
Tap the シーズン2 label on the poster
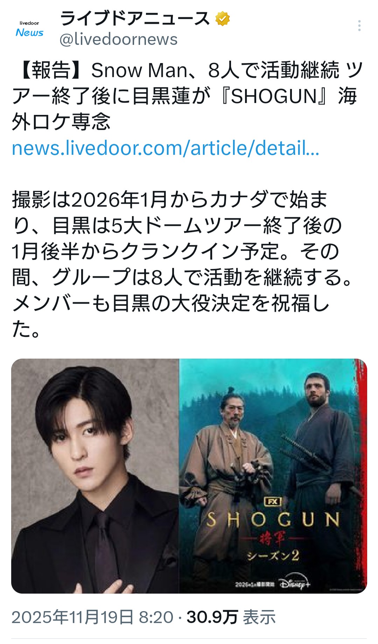273,556
